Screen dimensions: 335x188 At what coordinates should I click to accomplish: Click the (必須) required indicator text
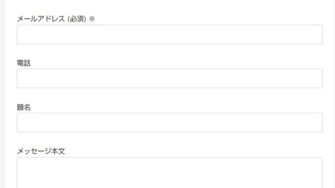click(77, 19)
